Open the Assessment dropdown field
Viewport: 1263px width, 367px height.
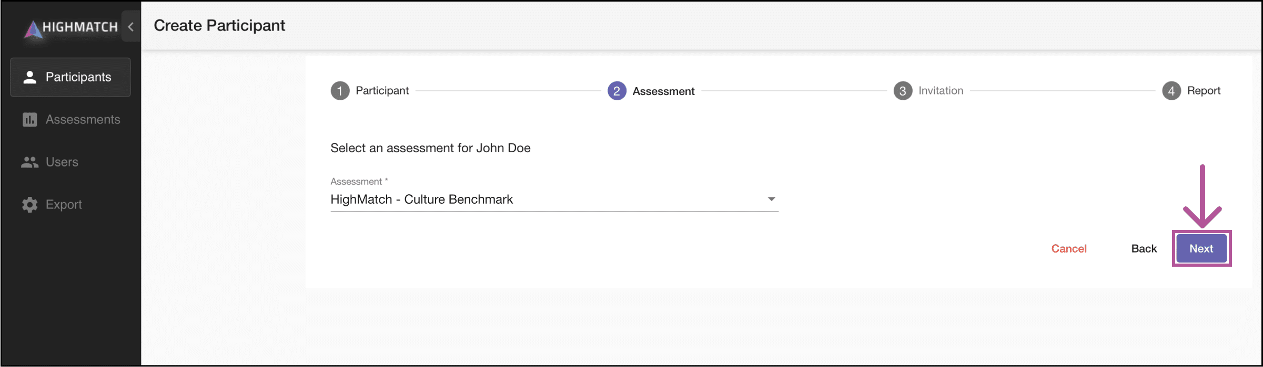pyautogui.click(x=554, y=200)
